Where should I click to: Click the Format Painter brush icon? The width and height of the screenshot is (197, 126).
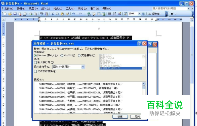point(67,14)
